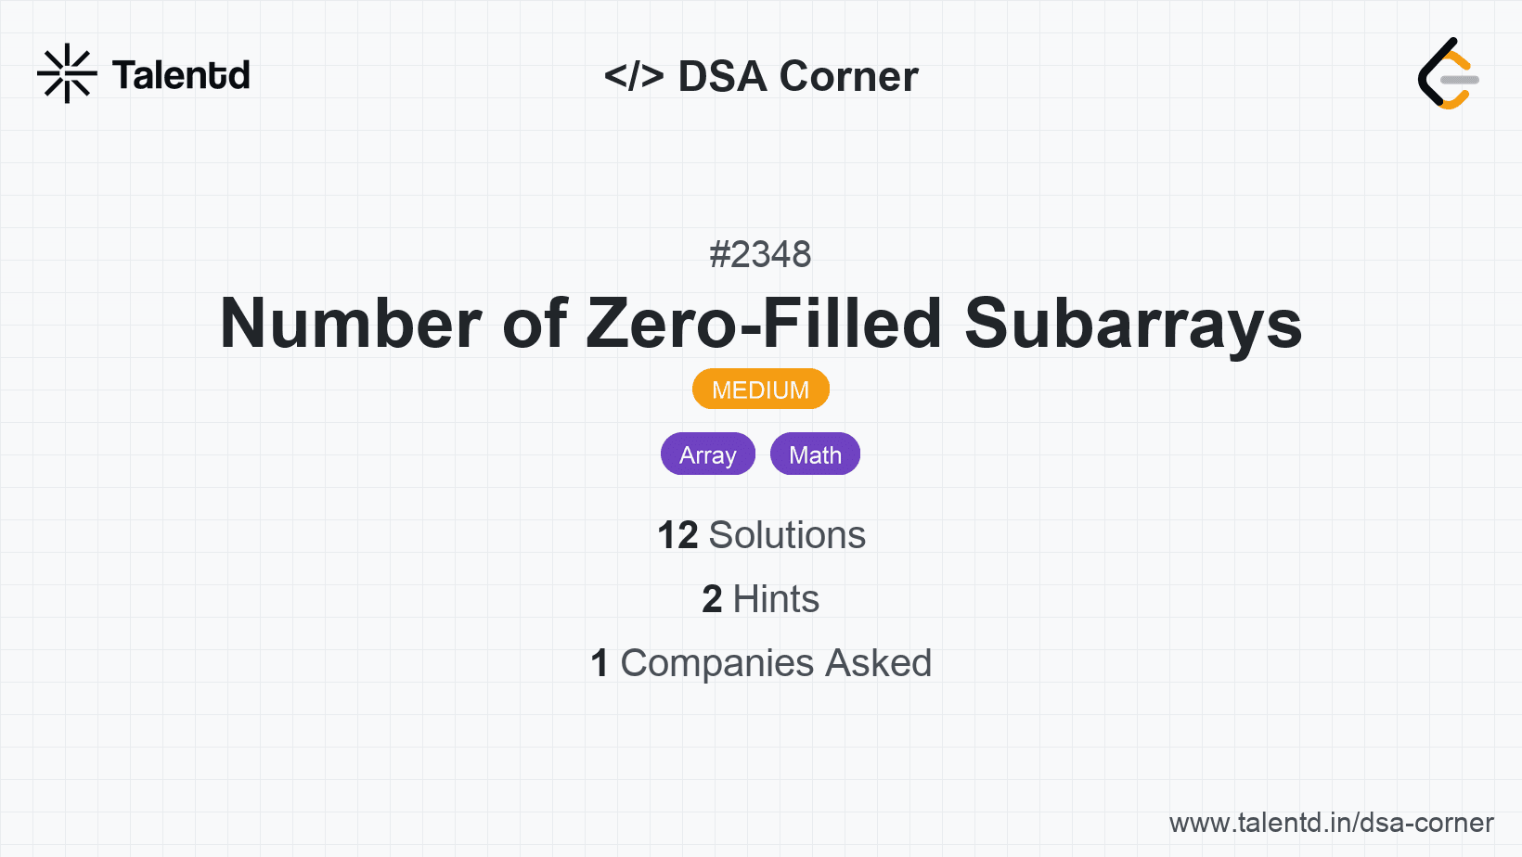The width and height of the screenshot is (1522, 857).
Task: Select the Array topic tag
Action: (x=707, y=454)
